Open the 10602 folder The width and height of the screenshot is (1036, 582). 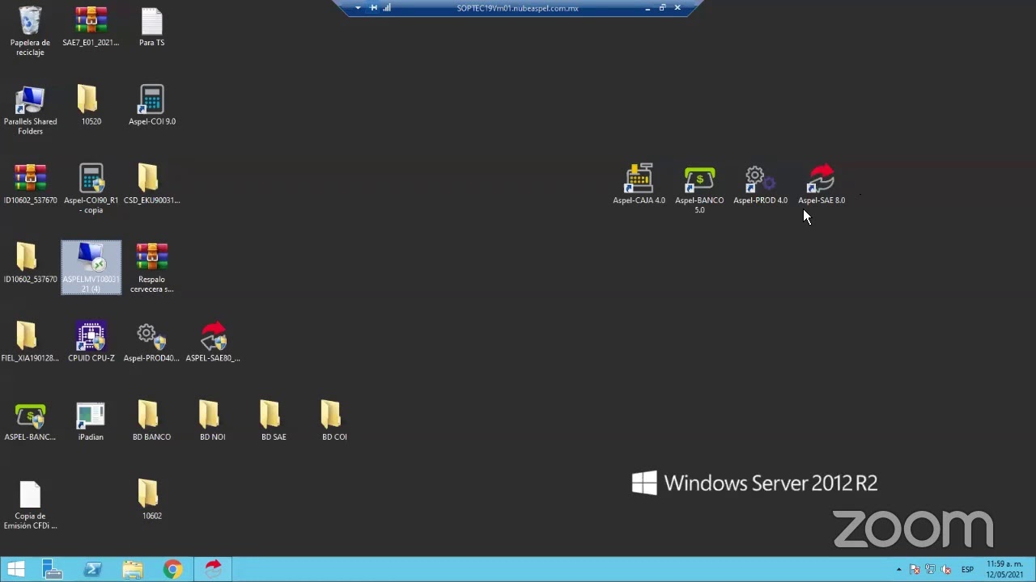[151, 500]
